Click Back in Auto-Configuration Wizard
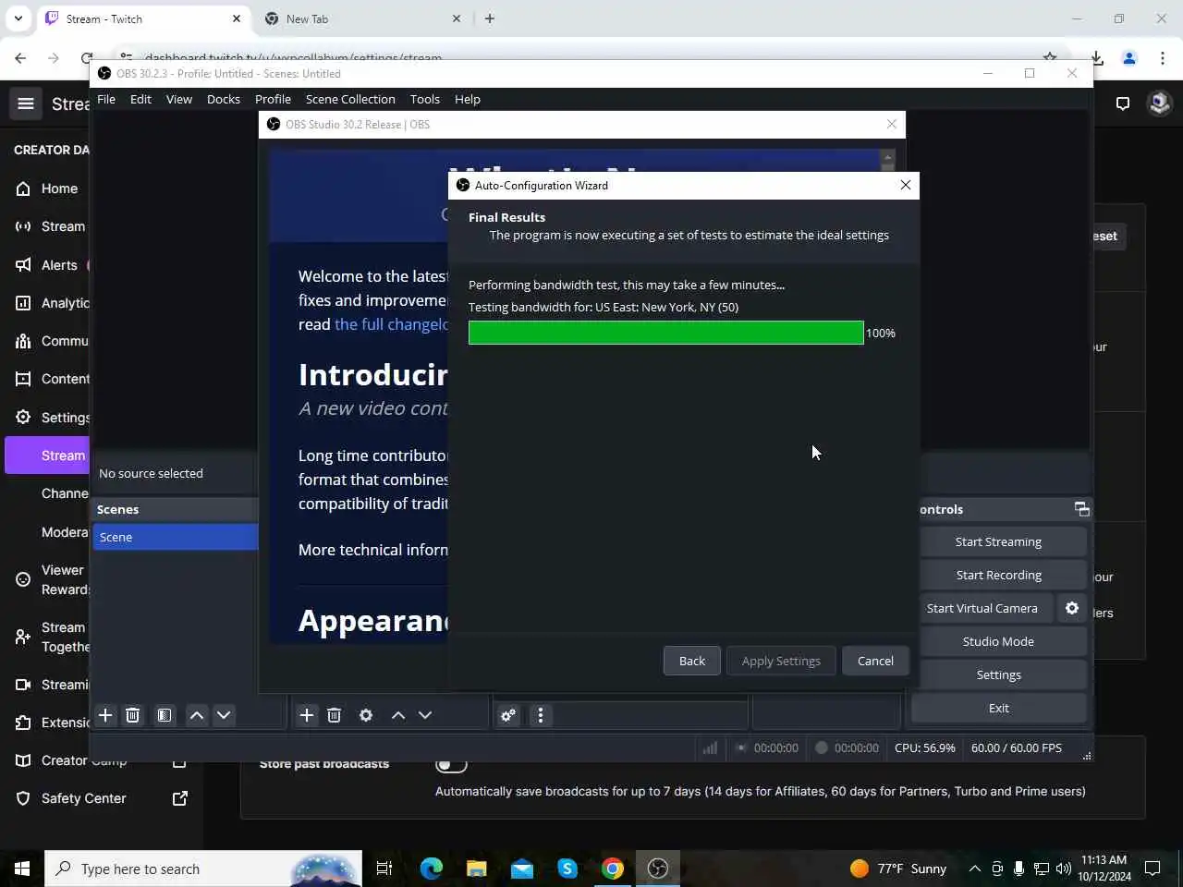Image resolution: width=1183 pixels, height=887 pixels. click(x=692, y=661)
